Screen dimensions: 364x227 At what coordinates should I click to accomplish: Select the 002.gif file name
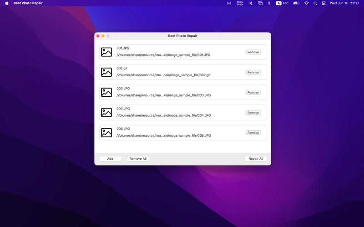(x=122, y=69)
